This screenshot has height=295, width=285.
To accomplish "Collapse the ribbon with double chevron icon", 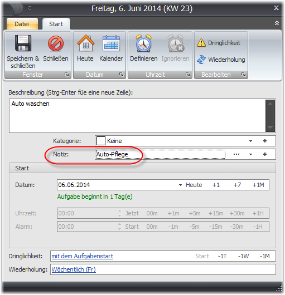I will pyautogui.click(x=277, y=23).
